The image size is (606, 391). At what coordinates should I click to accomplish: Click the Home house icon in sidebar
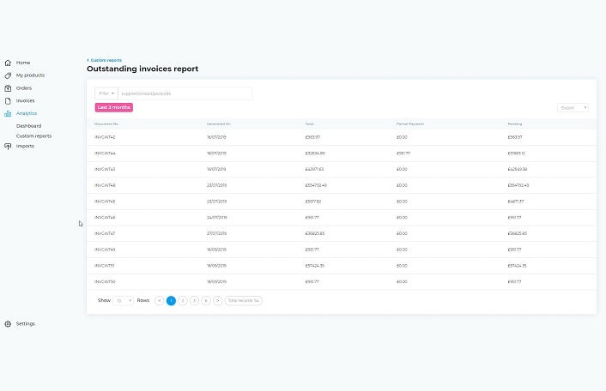pos(8,63)
